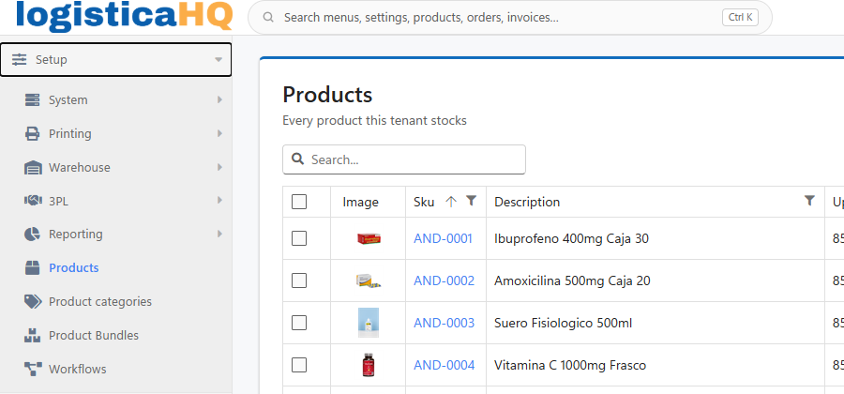Click the Setup sliders icon
The width and height of the screenshot is (844, 394).
pyautogui.click(x=20, y=59)
